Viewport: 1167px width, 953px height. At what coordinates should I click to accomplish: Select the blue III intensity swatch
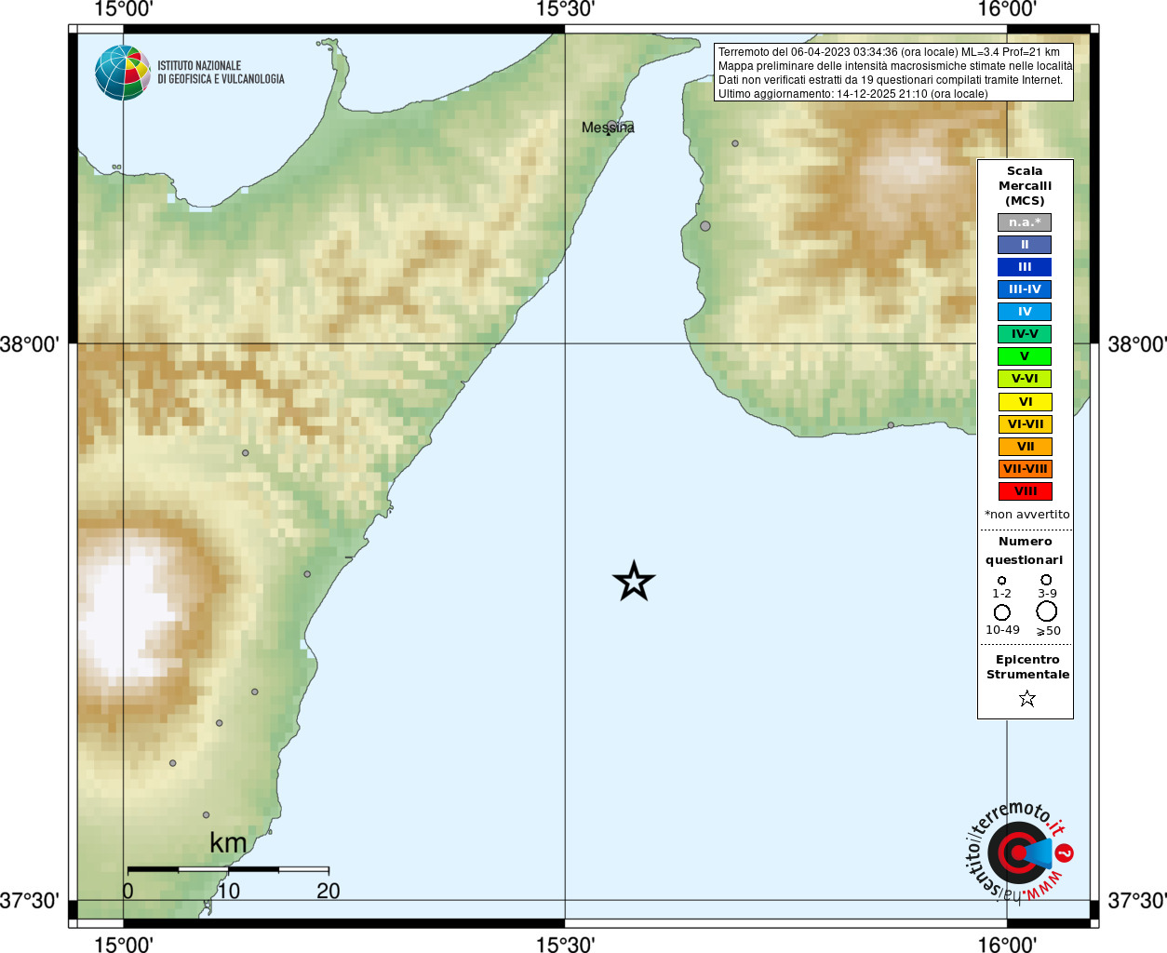pyautogui.click(x=1025, y=267)
